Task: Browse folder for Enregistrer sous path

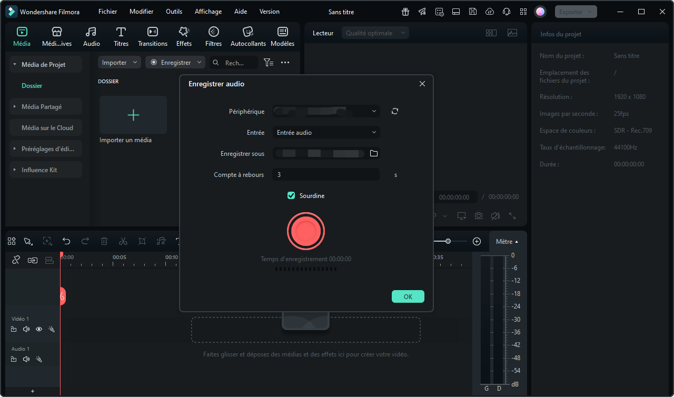Action: point(374,154)
